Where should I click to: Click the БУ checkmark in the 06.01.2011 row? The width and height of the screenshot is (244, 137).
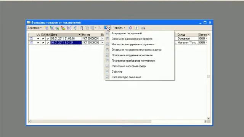click(x=43, y=43)
